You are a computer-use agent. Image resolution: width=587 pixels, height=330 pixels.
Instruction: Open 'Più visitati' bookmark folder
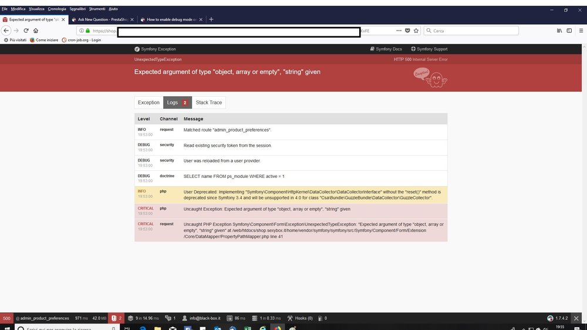[x=15, y=40]
